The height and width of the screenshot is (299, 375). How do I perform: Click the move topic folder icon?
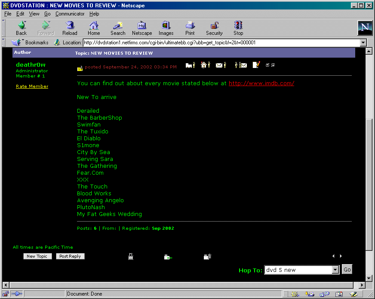pos(168,257)
